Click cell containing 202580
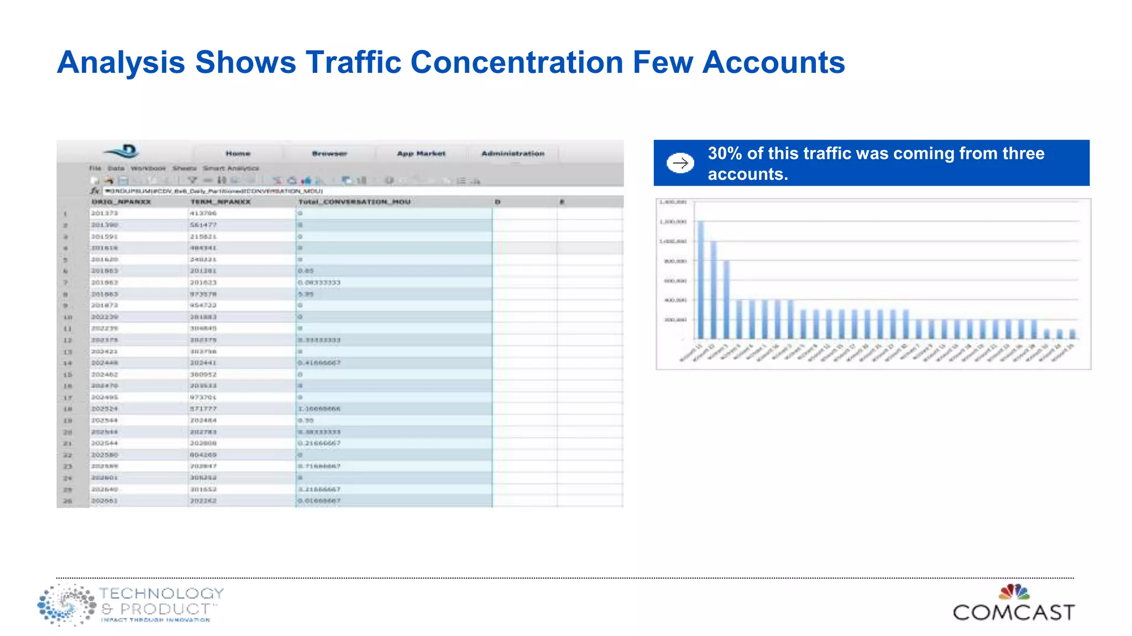This screenshot has height=636, width=1132. click(138, 455)
